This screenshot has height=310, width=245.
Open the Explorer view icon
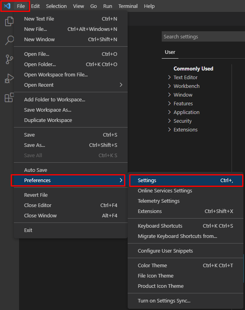point(9,21)
